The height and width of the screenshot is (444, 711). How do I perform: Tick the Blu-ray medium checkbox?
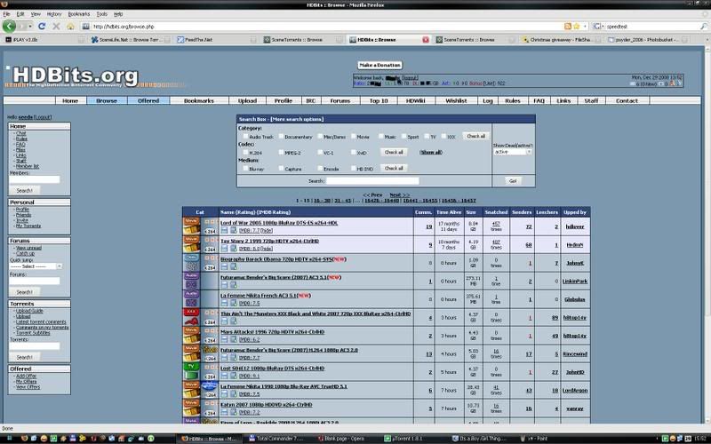pyautogui.click(x=245, y=168)
